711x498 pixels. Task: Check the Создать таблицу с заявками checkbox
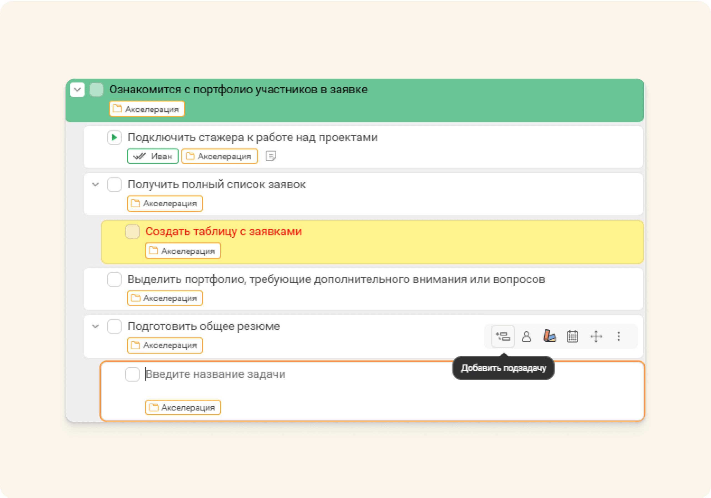(132, 232)
